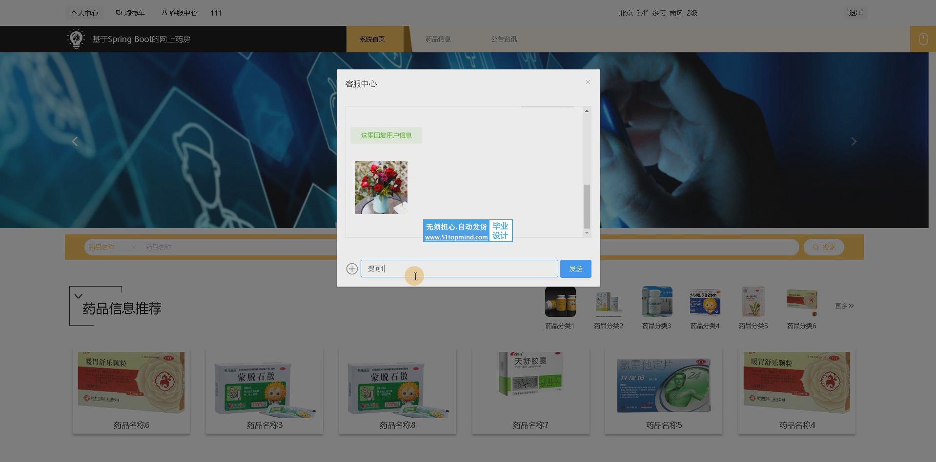The width and height of the screenshot is (936, 462).
Task: Click the username 111
Action: (216, 13)
